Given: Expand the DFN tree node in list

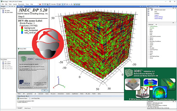Looking at the screenshot, I should point(149,46).
